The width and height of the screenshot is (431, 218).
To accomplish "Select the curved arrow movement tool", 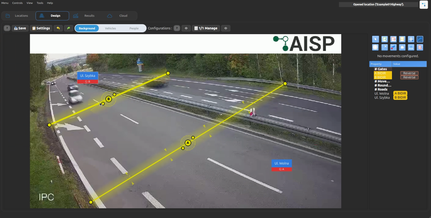I will [x=420, y=39].
